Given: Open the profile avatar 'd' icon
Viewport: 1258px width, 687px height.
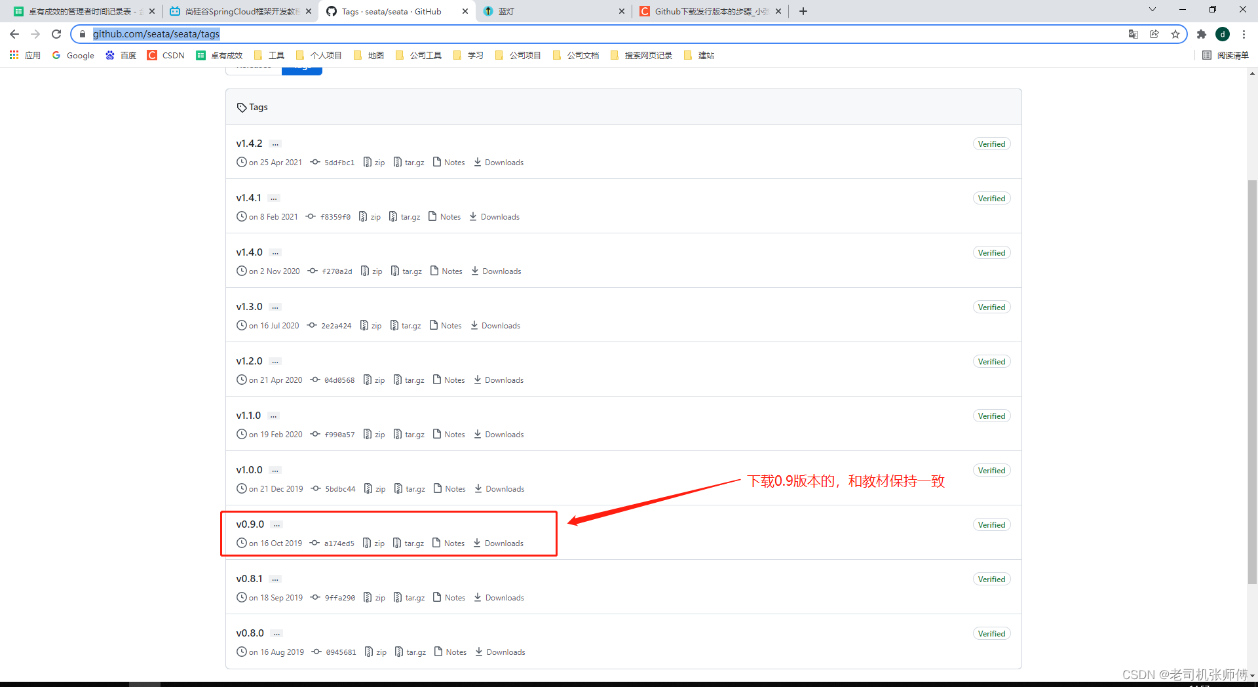Looking at the screenshot, I should 1223,34.
